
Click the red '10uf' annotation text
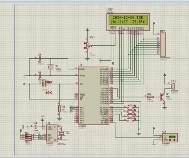50,82
